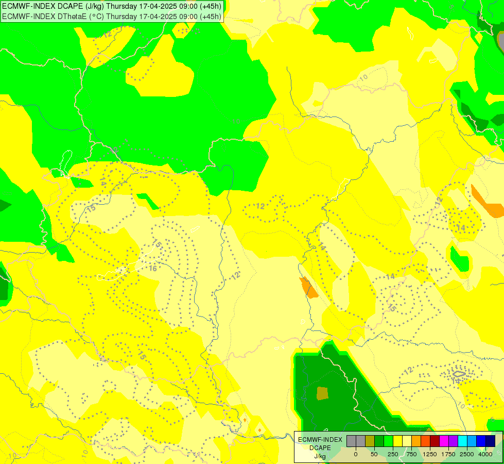This screenshot has height=464, width=504.
Task: Select the purple legend swatch
Action: [x=454, y=441]
